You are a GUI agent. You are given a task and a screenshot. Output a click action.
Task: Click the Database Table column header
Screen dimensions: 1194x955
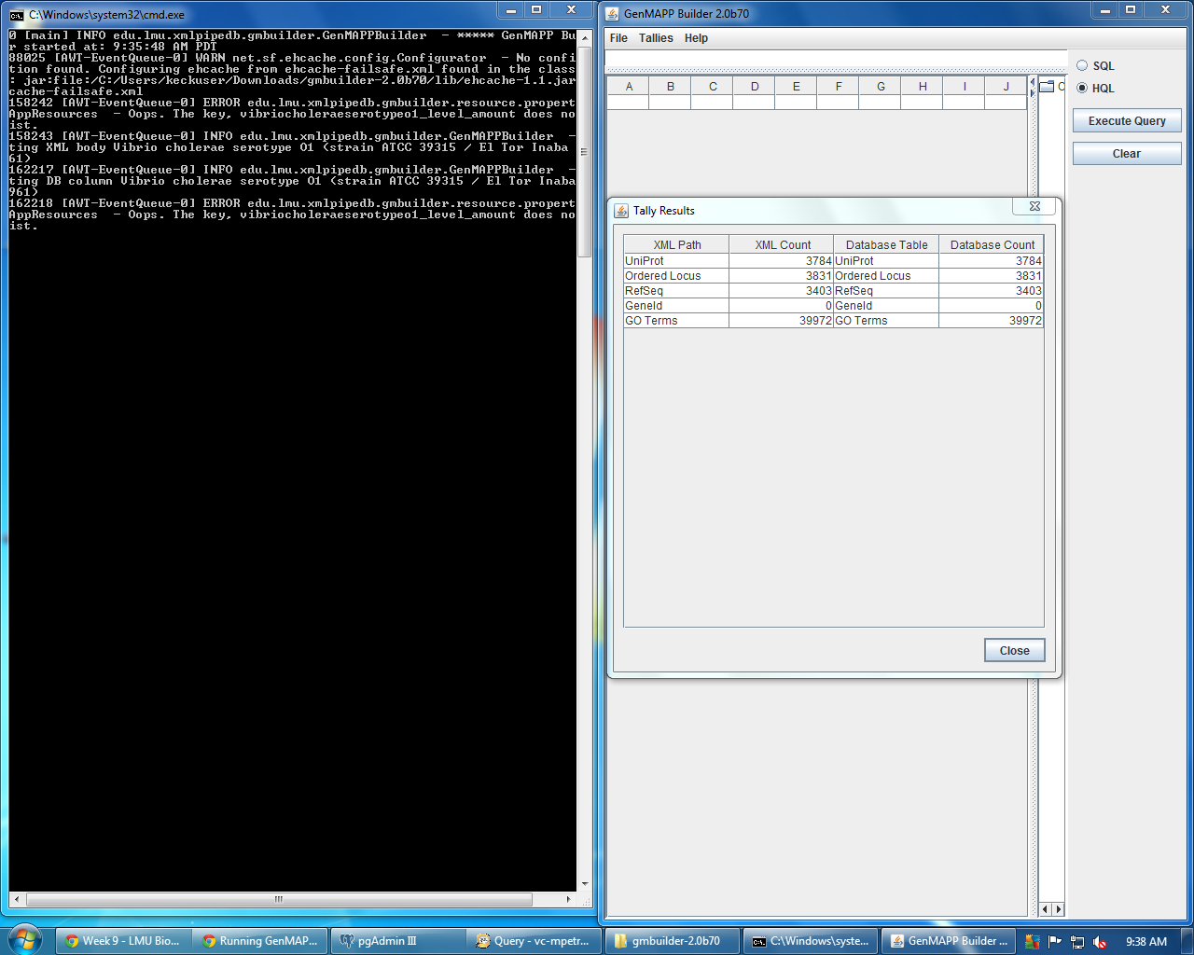click(886, 245)
